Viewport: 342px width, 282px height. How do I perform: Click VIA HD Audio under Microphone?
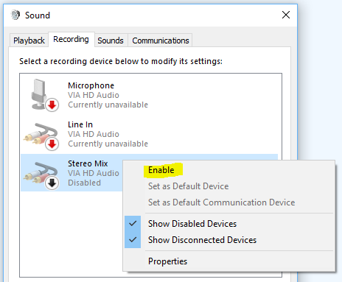[94, 95]
